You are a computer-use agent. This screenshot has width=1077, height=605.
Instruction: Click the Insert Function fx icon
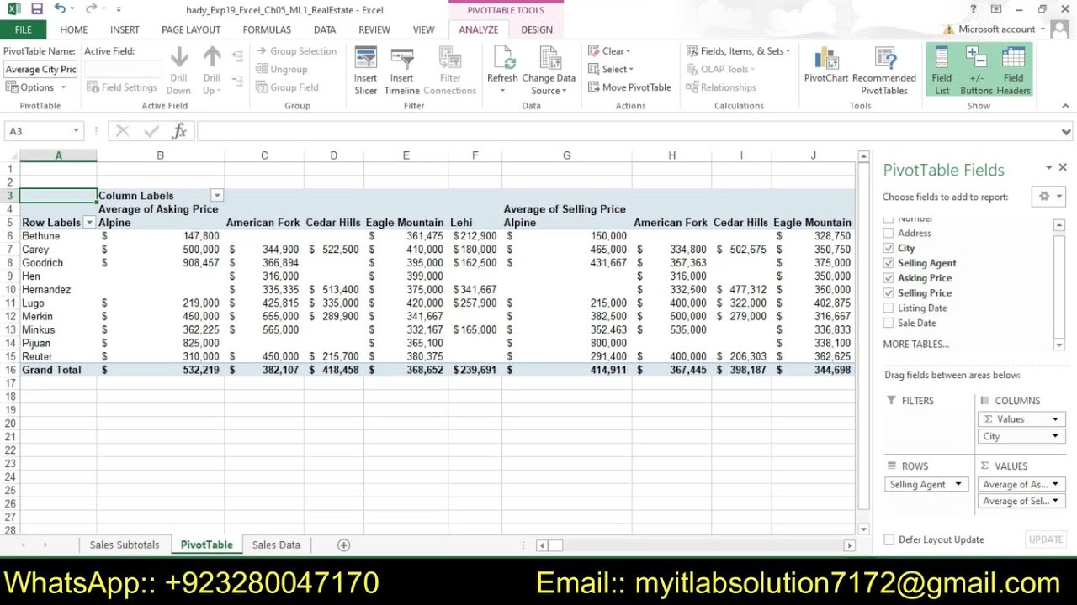(179, 131)
